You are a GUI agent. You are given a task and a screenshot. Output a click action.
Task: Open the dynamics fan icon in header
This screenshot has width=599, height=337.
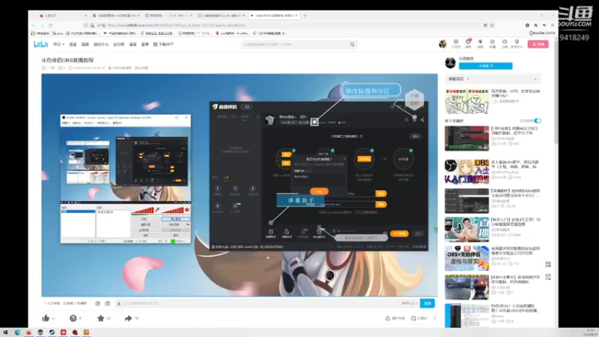pos(480,43)
